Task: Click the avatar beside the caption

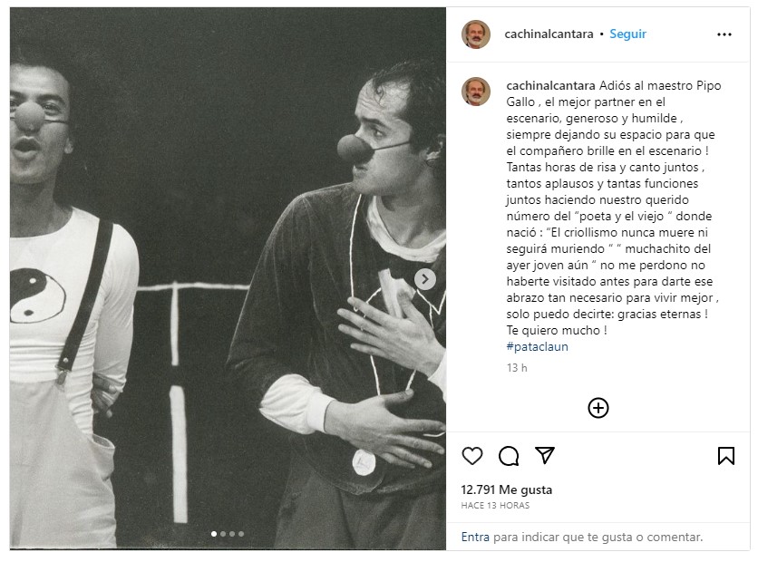Action: coord(476,92)
